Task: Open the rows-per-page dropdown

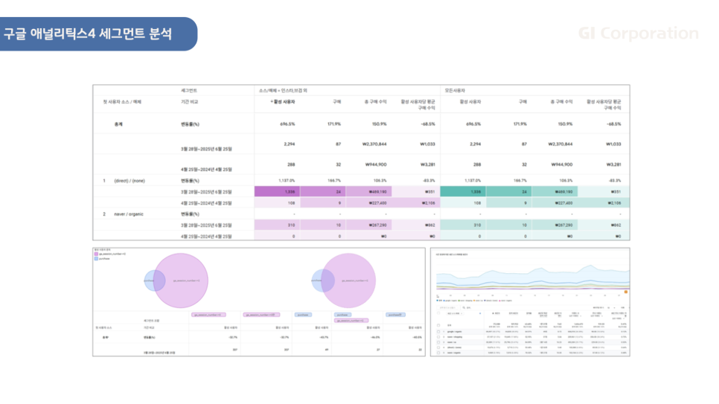Action: (612, 308)
